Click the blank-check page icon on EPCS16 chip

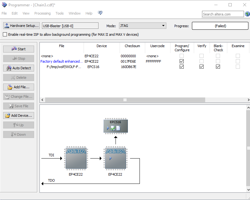click(x=118, y=128)
